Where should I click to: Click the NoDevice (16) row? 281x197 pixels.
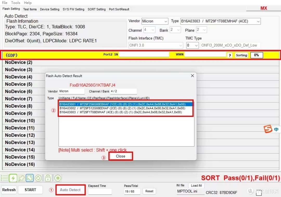pos(140,164)
